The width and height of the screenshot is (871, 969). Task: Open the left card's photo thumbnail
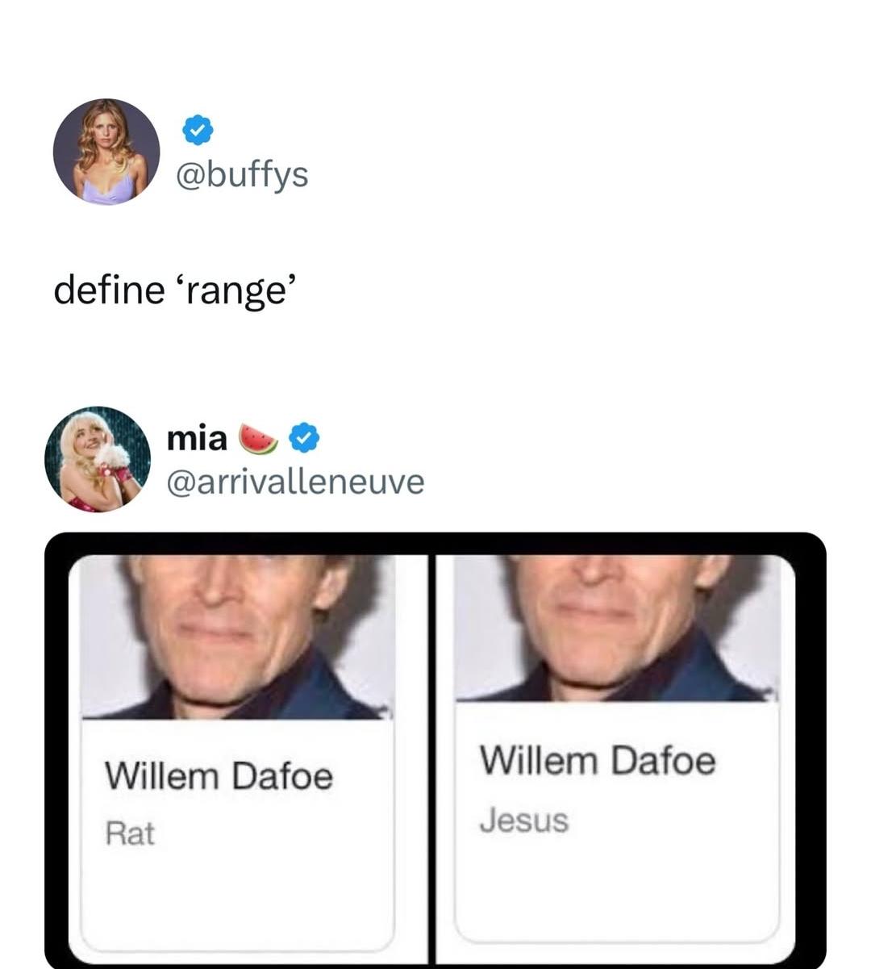pos(237,636)
